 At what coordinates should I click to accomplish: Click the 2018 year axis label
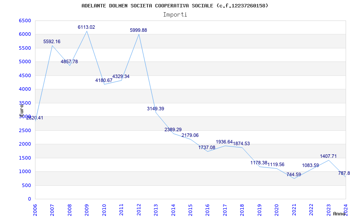point(242,210)
